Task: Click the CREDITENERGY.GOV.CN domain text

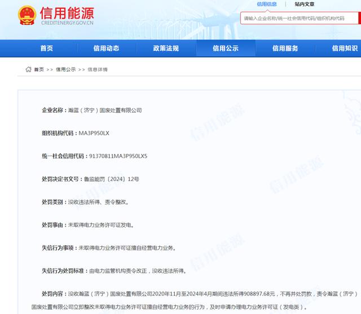Action: (67, 24)
